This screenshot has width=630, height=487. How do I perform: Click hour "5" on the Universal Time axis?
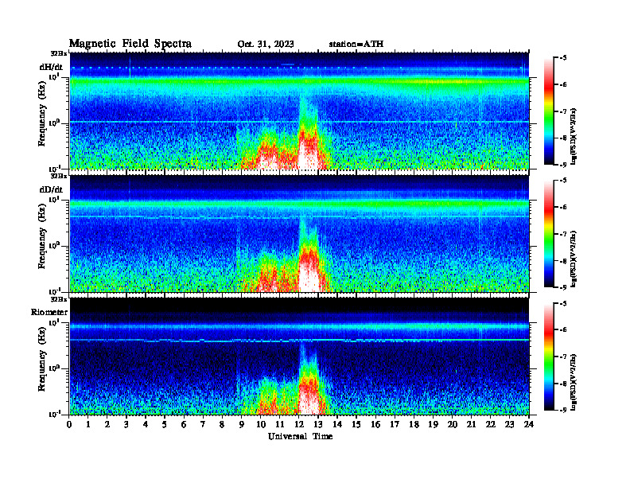point(165,424)
